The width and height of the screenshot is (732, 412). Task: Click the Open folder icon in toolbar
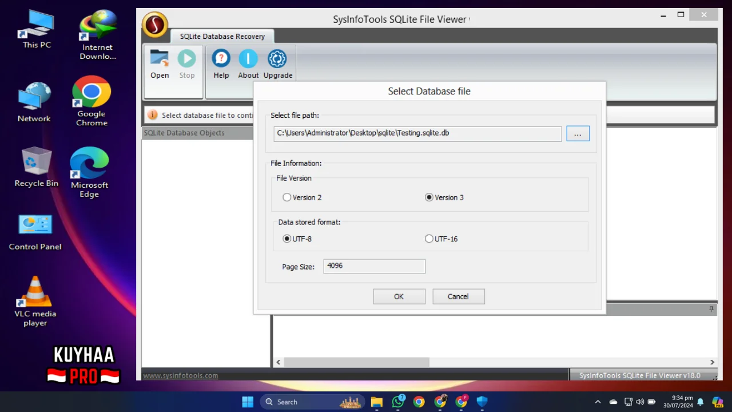click(x=160, y=58)
